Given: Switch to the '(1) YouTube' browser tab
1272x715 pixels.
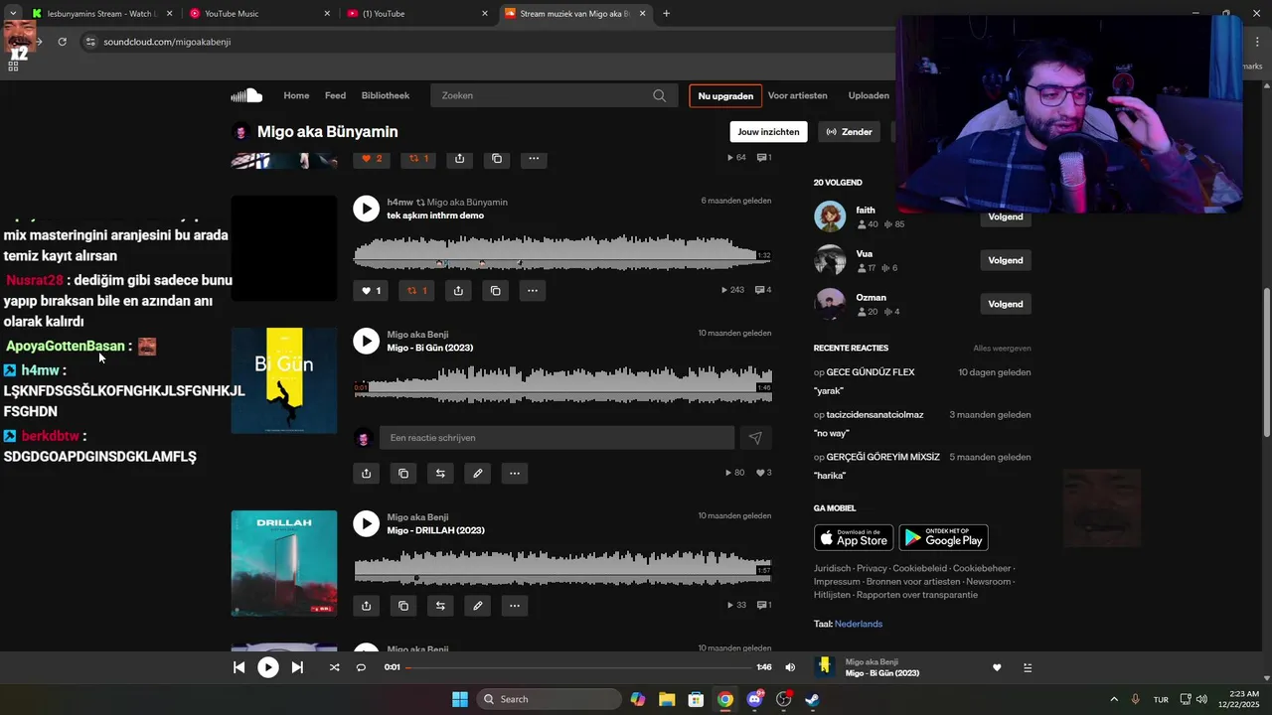Looking at the screenshot, I should point(417,14).
